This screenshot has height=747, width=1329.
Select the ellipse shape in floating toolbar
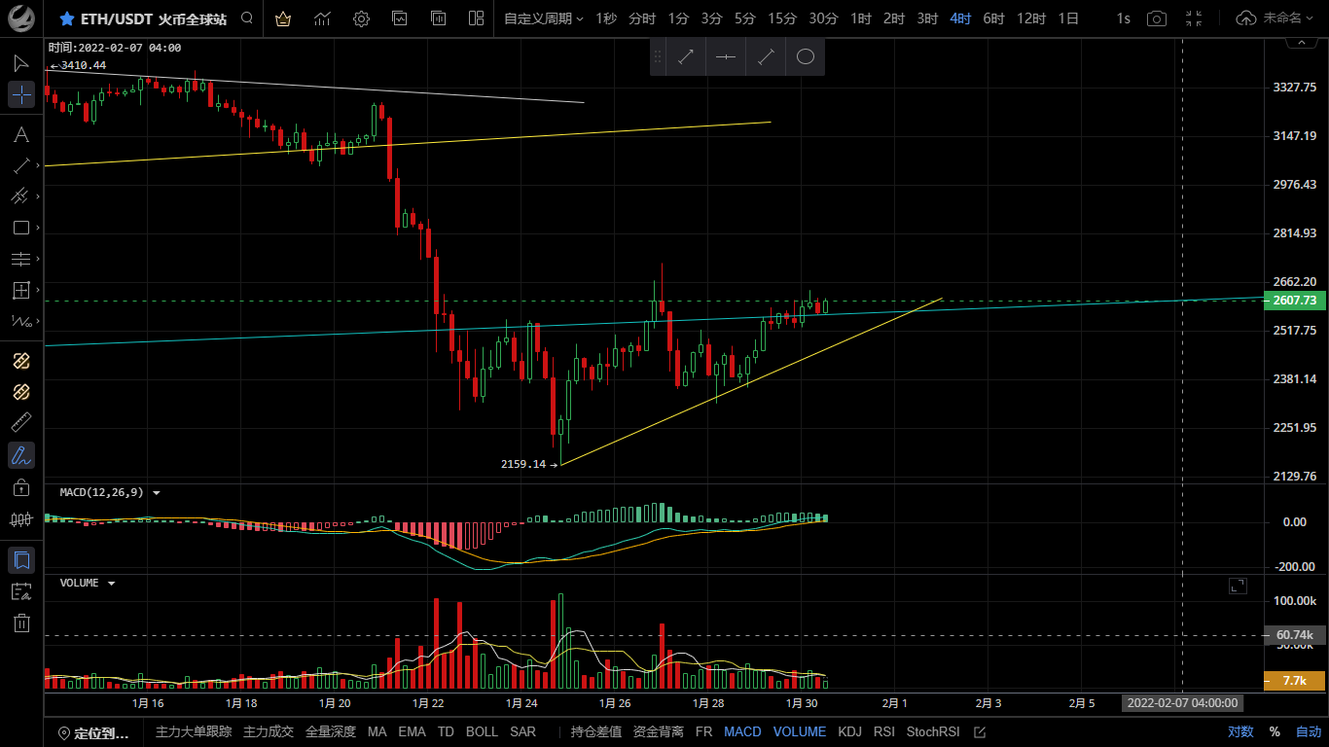tap(805, 57)
